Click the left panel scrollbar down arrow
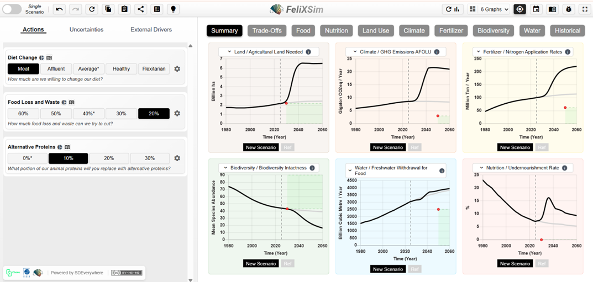The image size is (593, 282). click(x=191, y=280)
